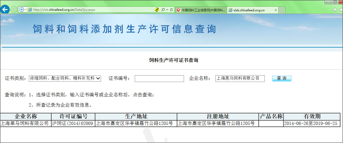Image resolution: width=343 pixels, height=143 pixels.
Task: Select the slxk.chinafeed.org.cn tab
Action: point(249,10)
